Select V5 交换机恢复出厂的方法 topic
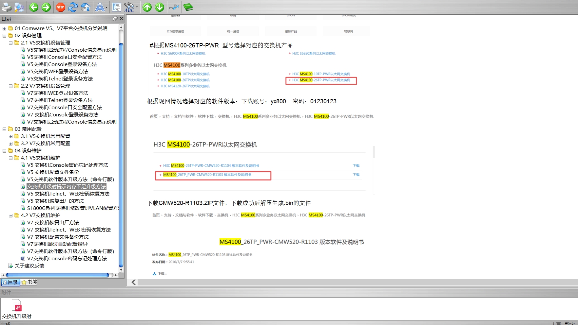 [x=55, y=201]
